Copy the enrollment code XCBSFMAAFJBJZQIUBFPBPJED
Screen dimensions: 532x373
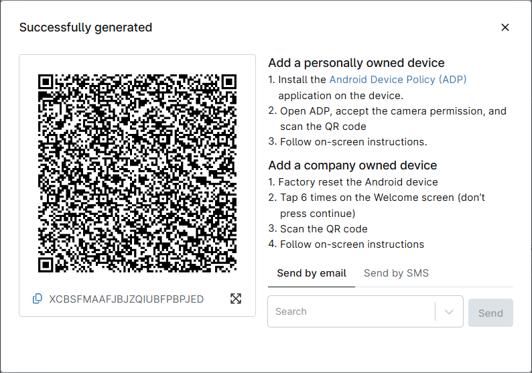pos(38,299)
